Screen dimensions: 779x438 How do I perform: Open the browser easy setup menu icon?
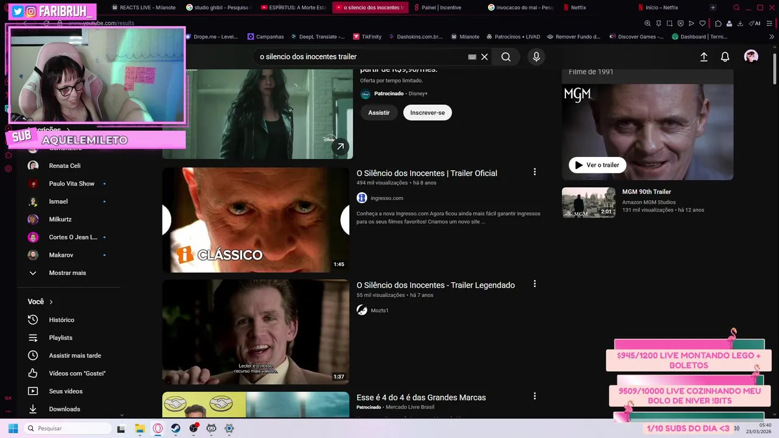coord(770,23)
